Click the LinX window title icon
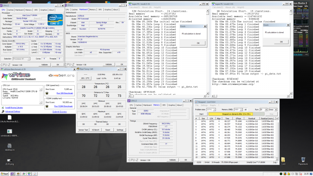313x176 pixels. [x=196, y=102]
